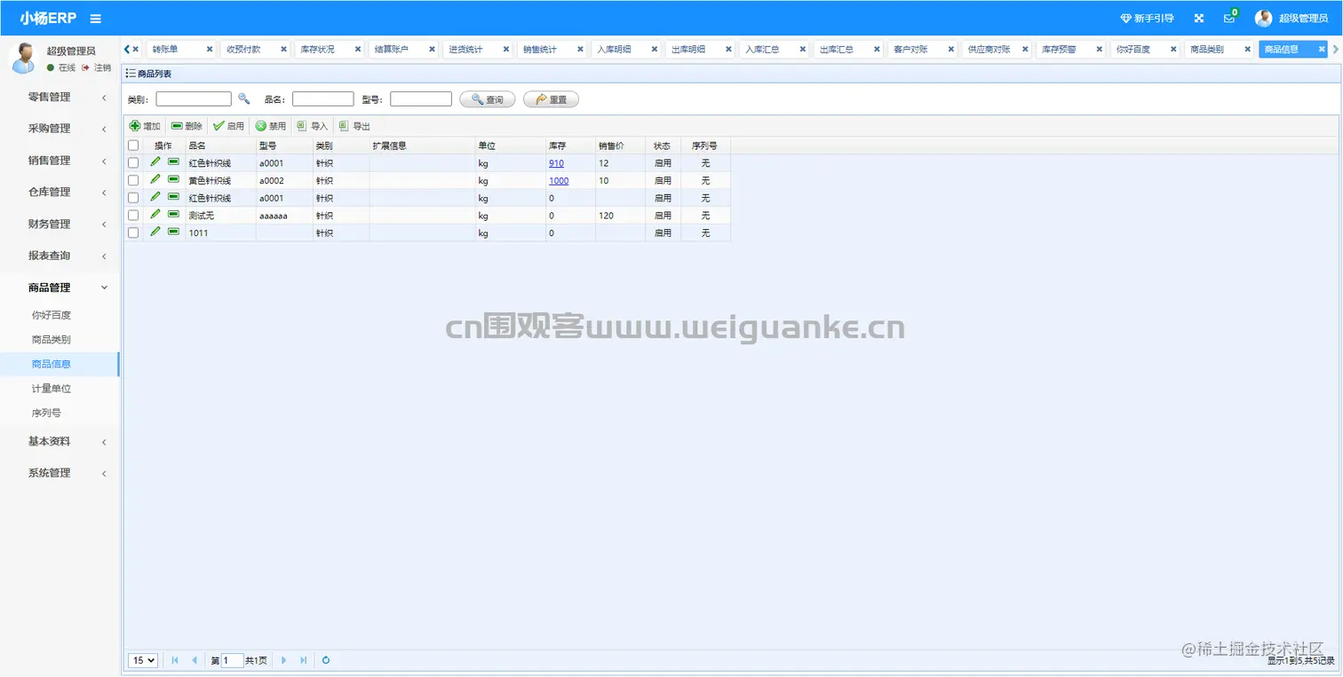Expand the 销售管理 sidebar menu
The height and width of the screenshot is (677, 1343).
(x=60, y=161)
